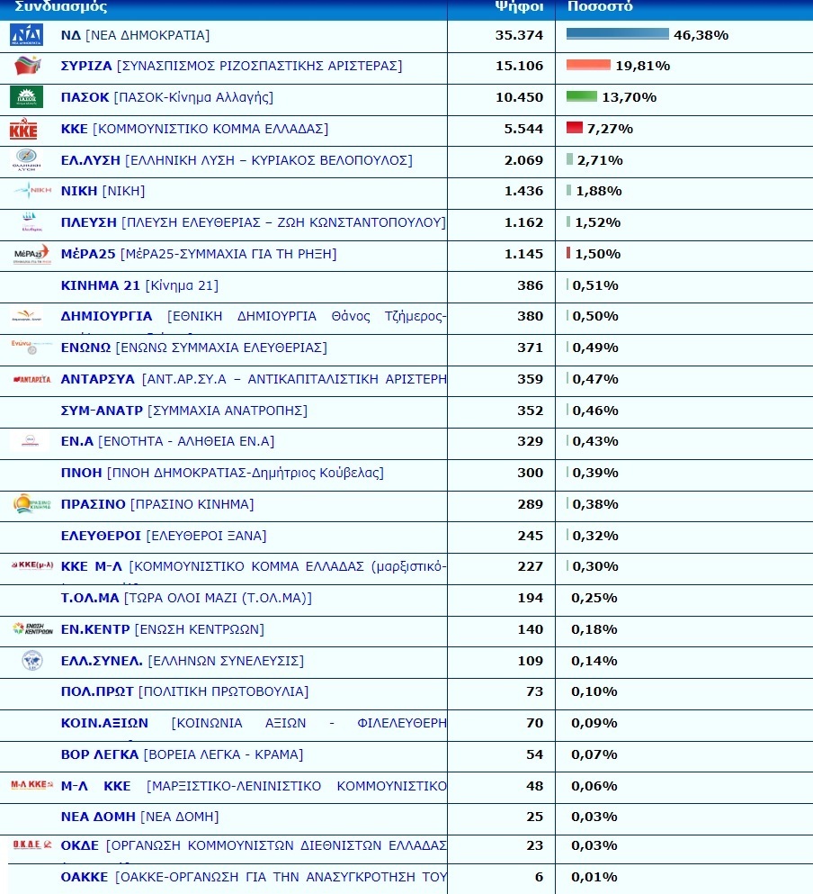Viewport: 813px width, 894px height.
Task: Click the ΣΥΡΙΖΑ party logo
Action: (x=27, y=66)
